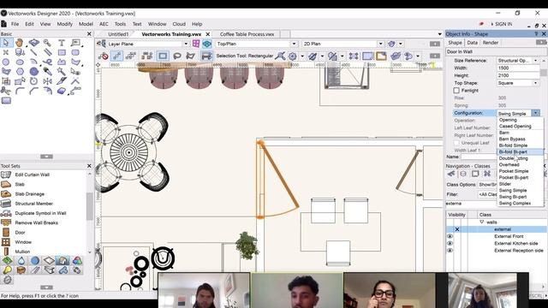Open the Size Reference dropdown

pyautogui.click(x=518, y=61)
